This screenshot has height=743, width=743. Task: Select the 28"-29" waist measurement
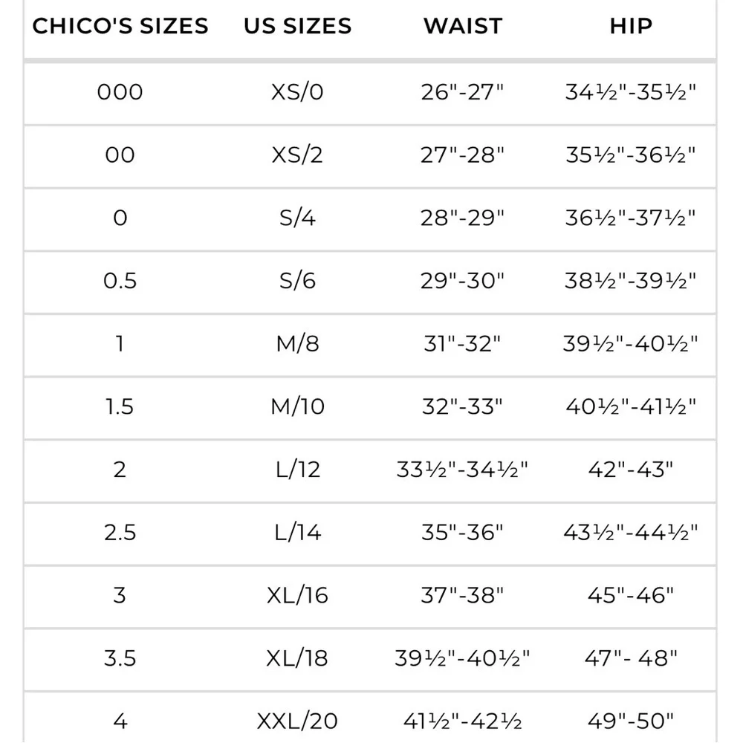pos(462,218)
